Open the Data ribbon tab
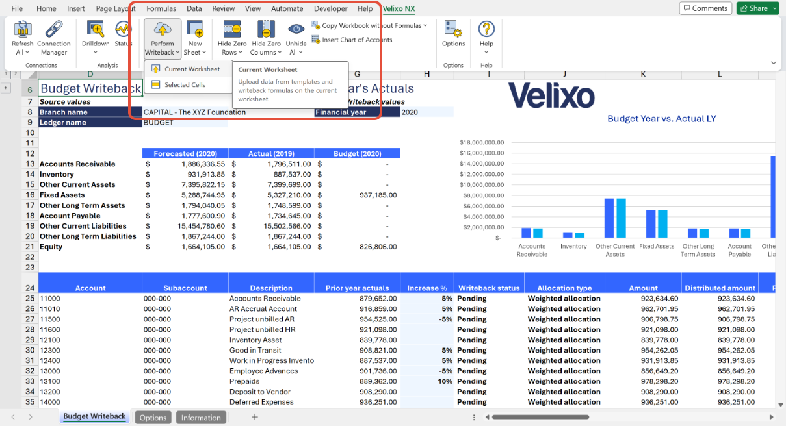The image size is (786, 426). [x=194, y=8]
